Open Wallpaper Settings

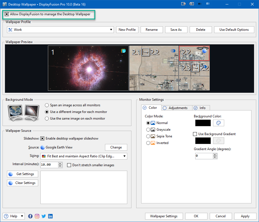point(164,216)
